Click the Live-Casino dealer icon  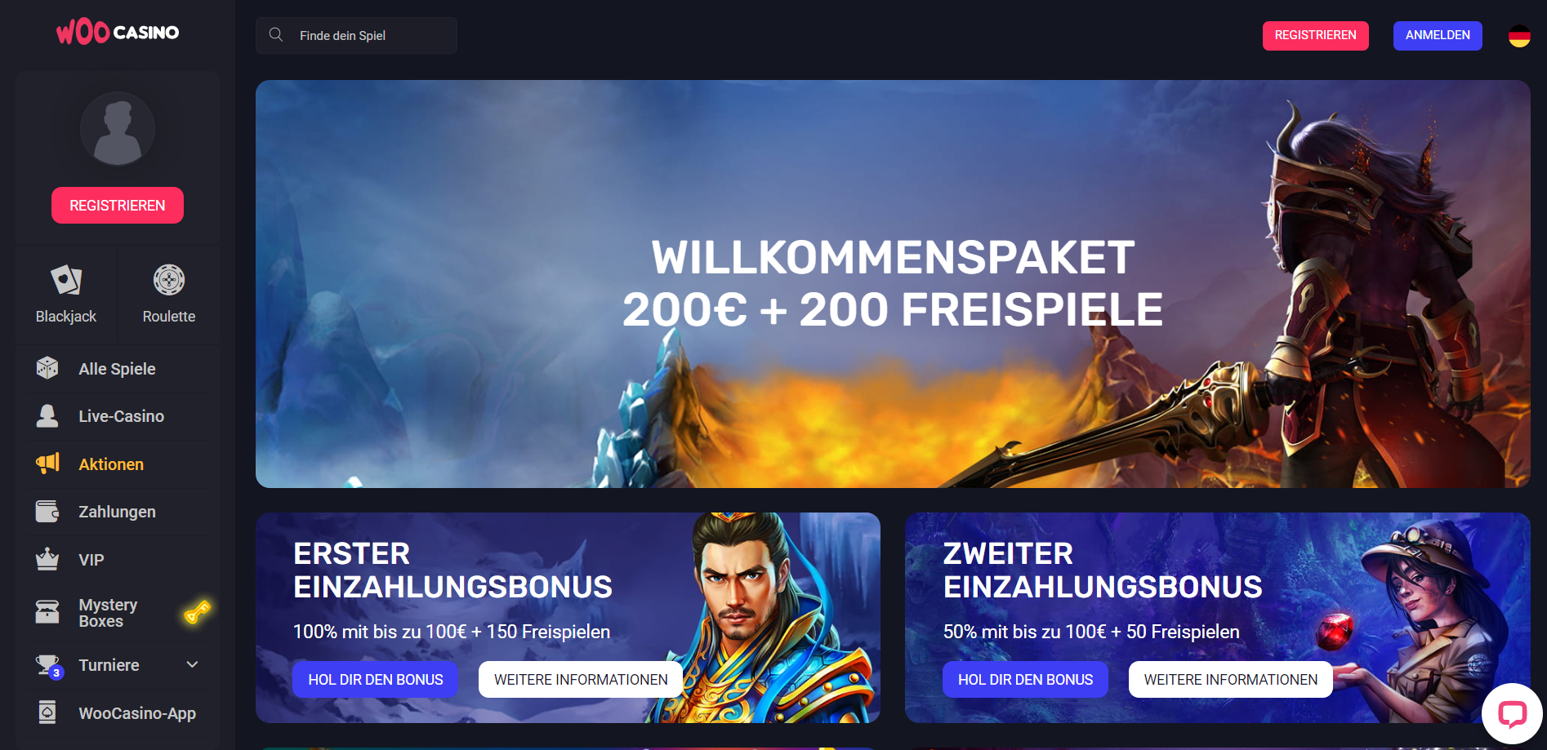tap(47, 416)
